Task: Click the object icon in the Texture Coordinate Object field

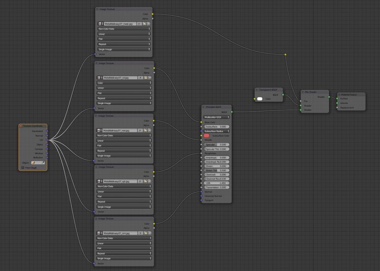Action: pos(33,163)
